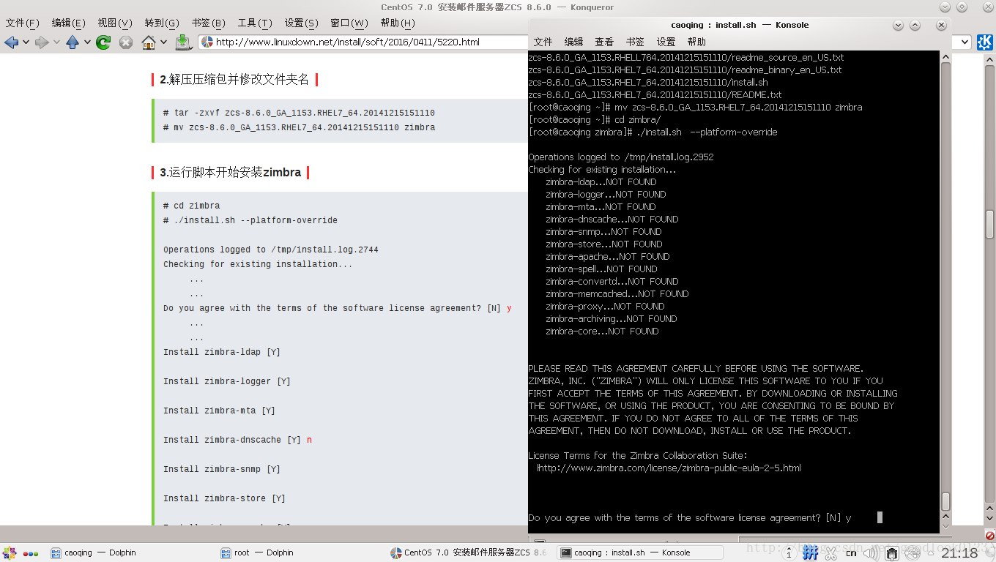Viewport: 996px width, 562px height.
Task: Open the forward history dropdown arrow
Action: coord(56,42)
